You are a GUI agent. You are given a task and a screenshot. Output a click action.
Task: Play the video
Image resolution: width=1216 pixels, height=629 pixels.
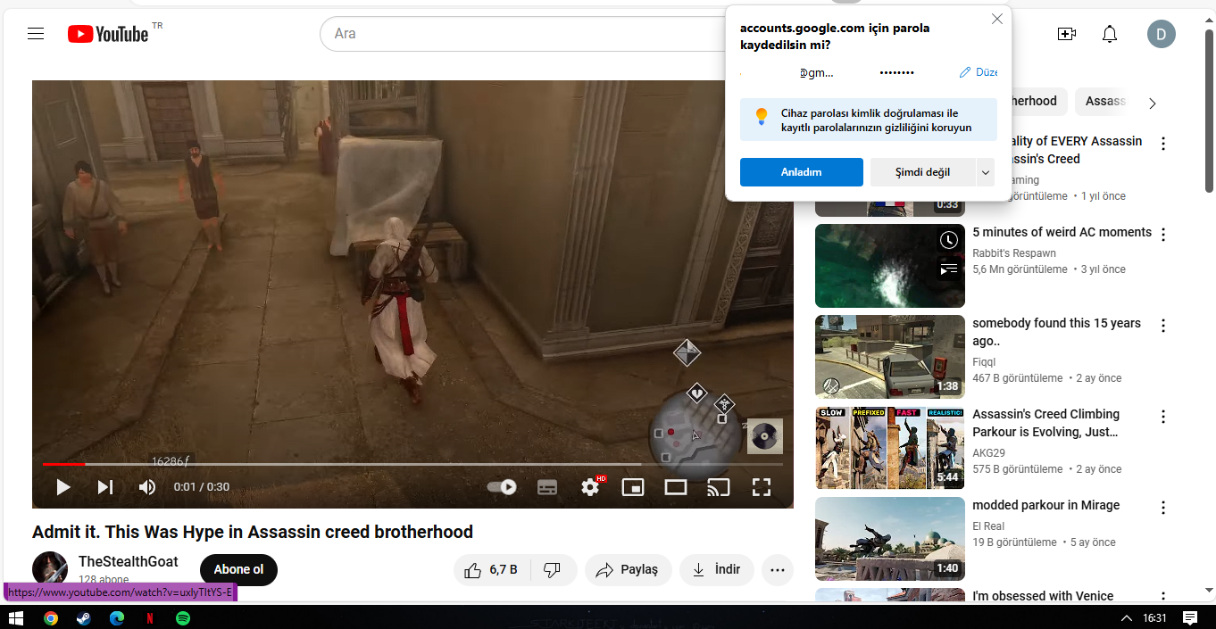click(62, 487)
